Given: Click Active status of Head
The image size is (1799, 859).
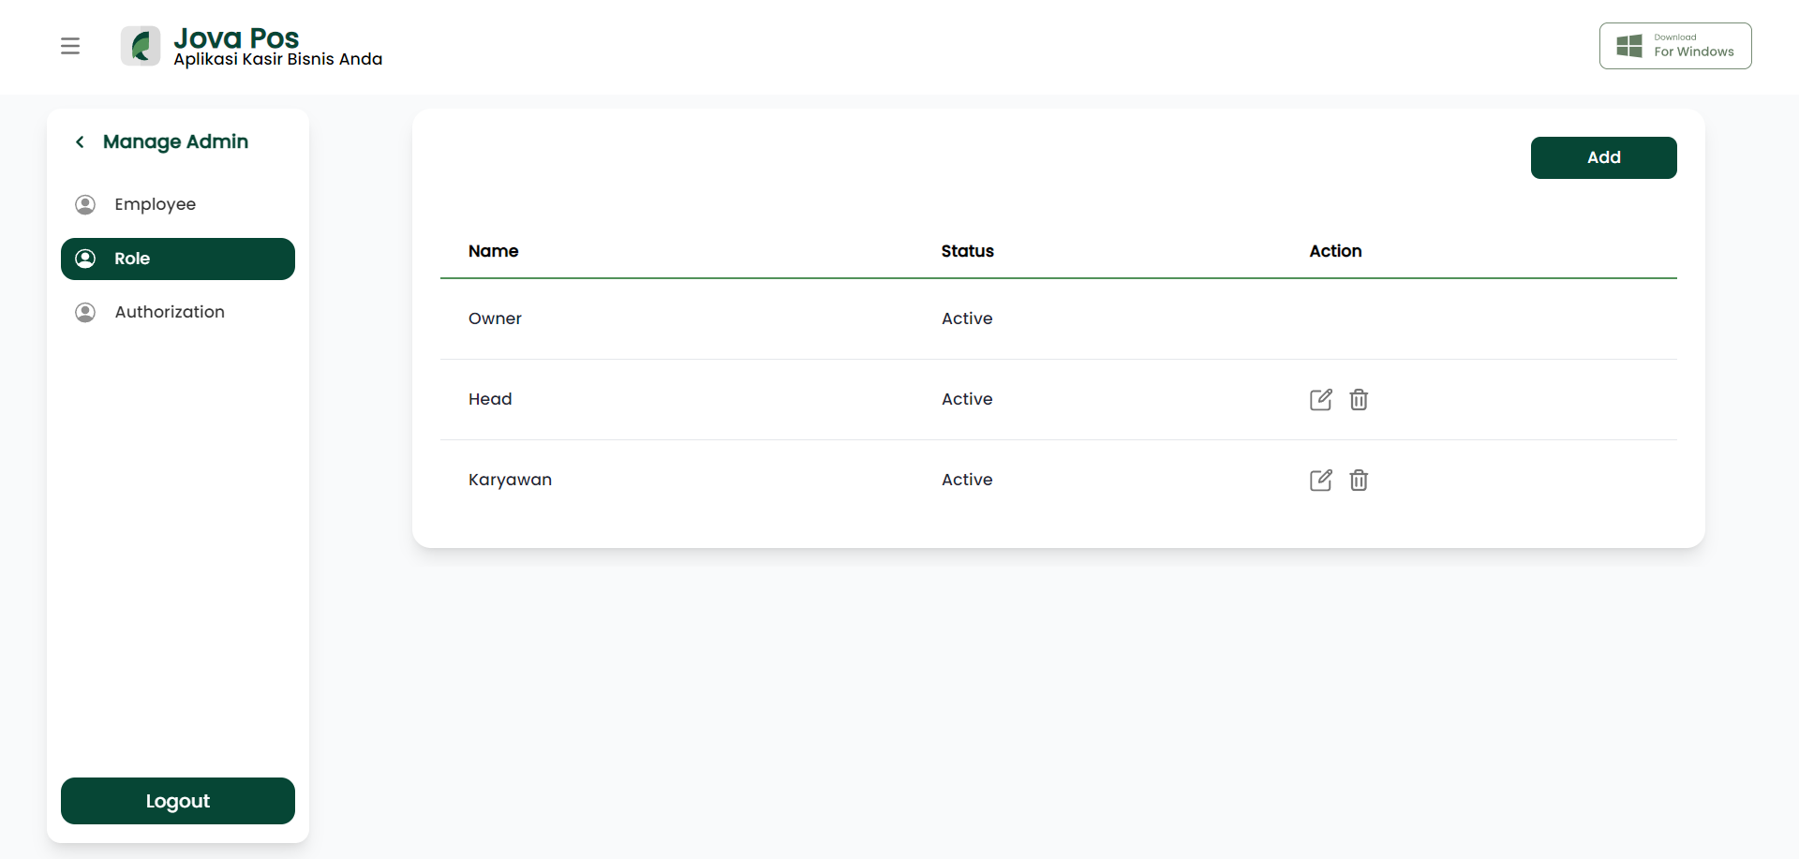Looking at the screenshot, I should coord(967,399).
